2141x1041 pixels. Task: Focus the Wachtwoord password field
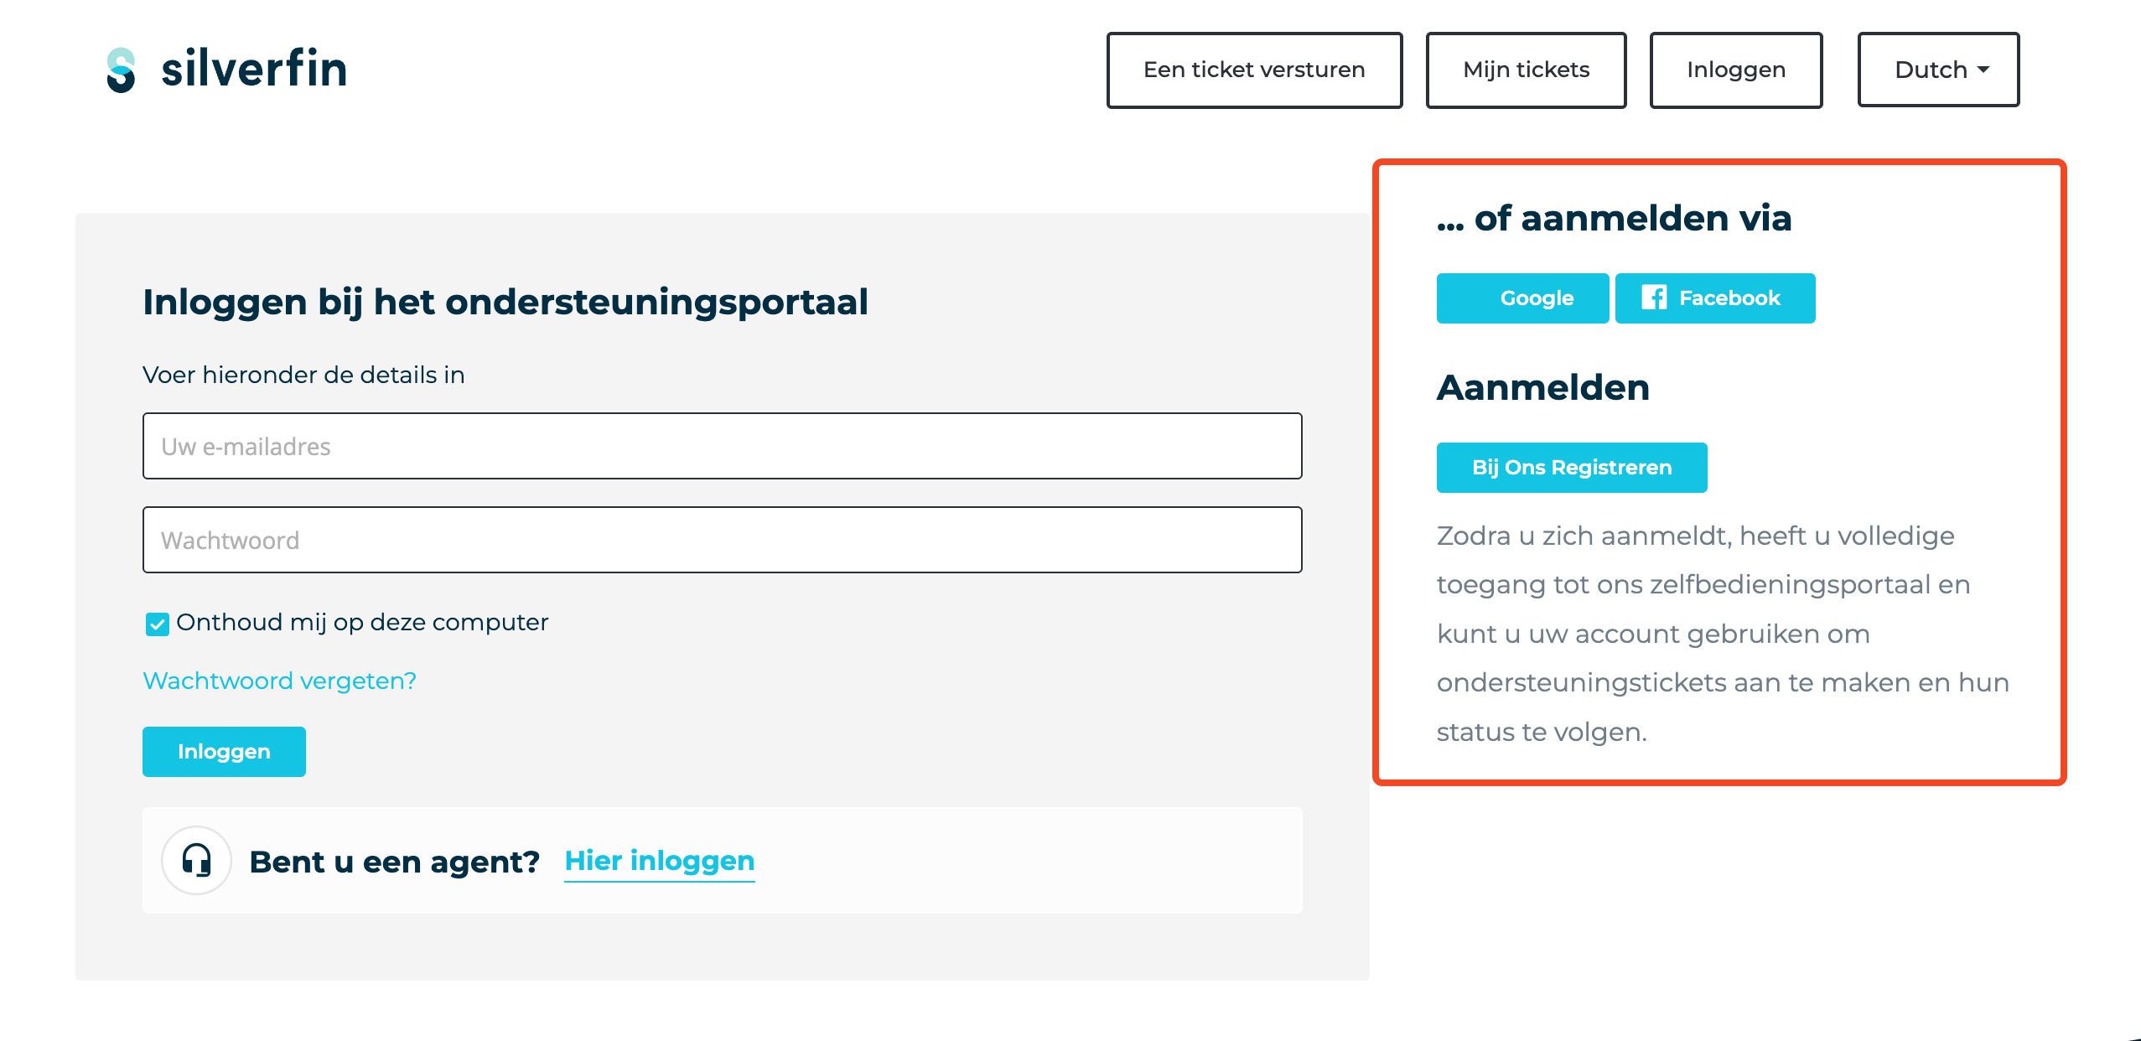[722, 540]
